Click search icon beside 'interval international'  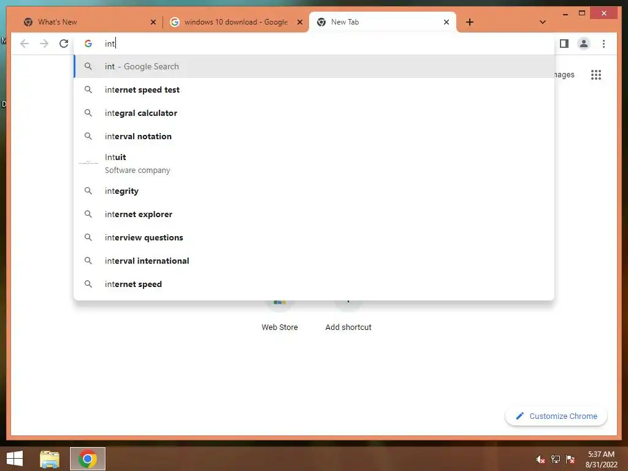click(x=88, y=261)
